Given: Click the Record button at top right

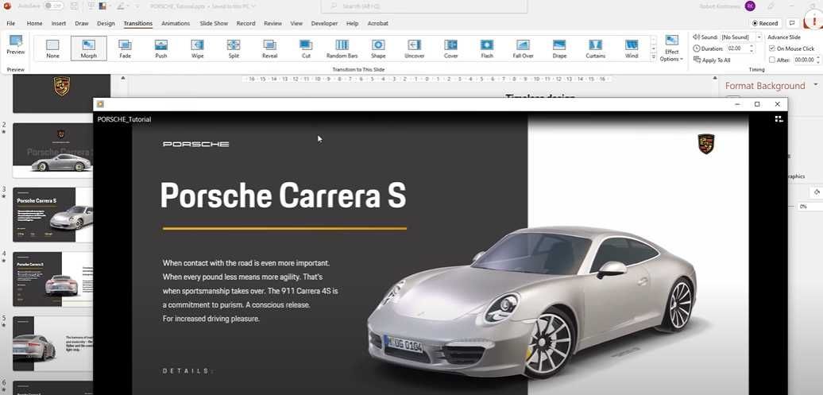Looking at the screenshot, I should [x=765, y=23].
